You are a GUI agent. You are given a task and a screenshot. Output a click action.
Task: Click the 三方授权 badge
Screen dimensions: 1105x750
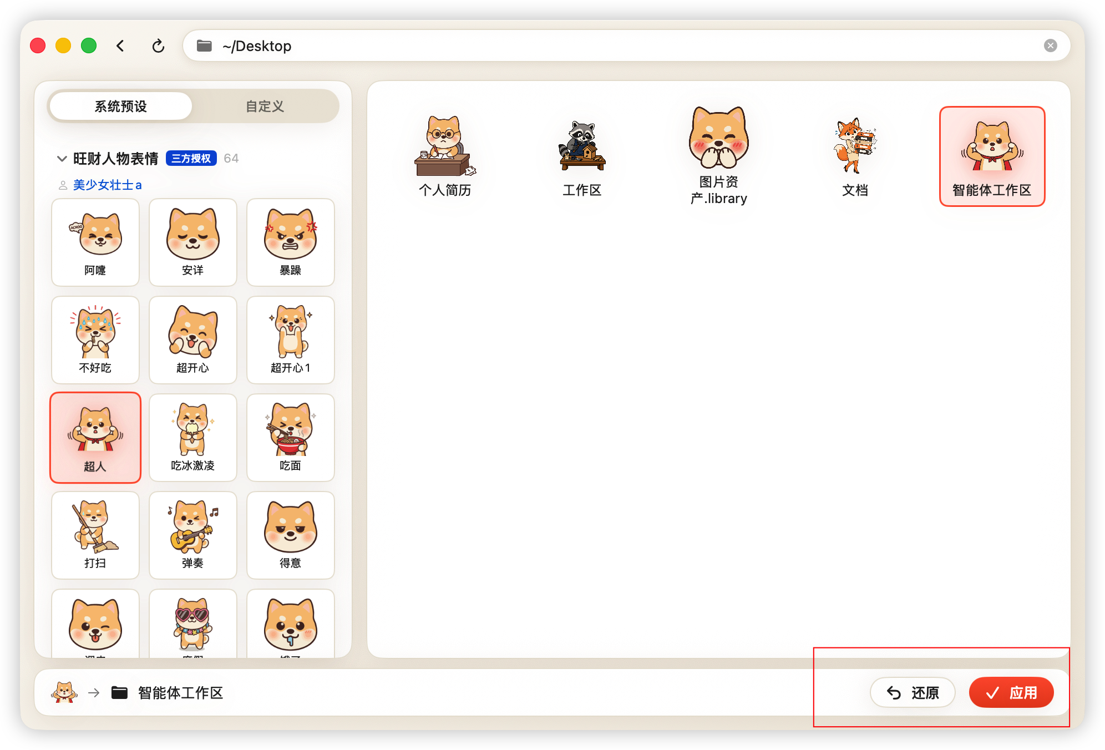click(191, 159)
